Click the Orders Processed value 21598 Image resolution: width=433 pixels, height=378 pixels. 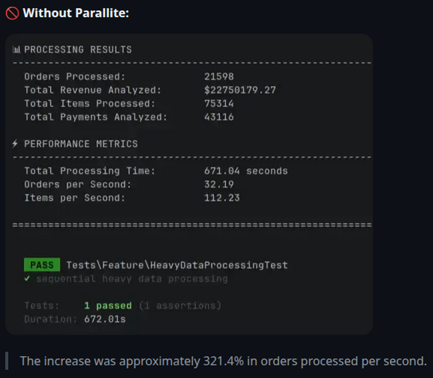pos(219,77)
